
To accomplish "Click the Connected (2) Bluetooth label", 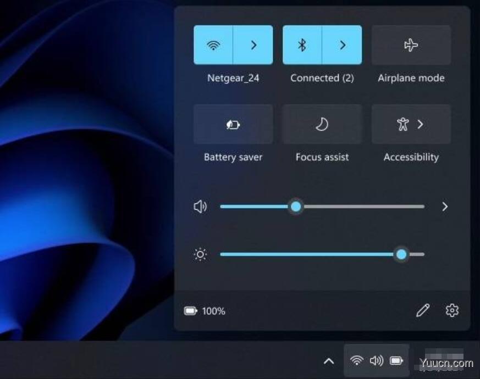I will (322, 78).
